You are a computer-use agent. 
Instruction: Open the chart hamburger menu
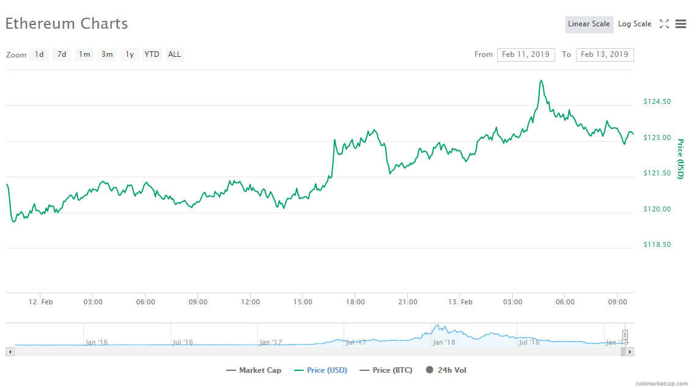click(x=680, y=24)
